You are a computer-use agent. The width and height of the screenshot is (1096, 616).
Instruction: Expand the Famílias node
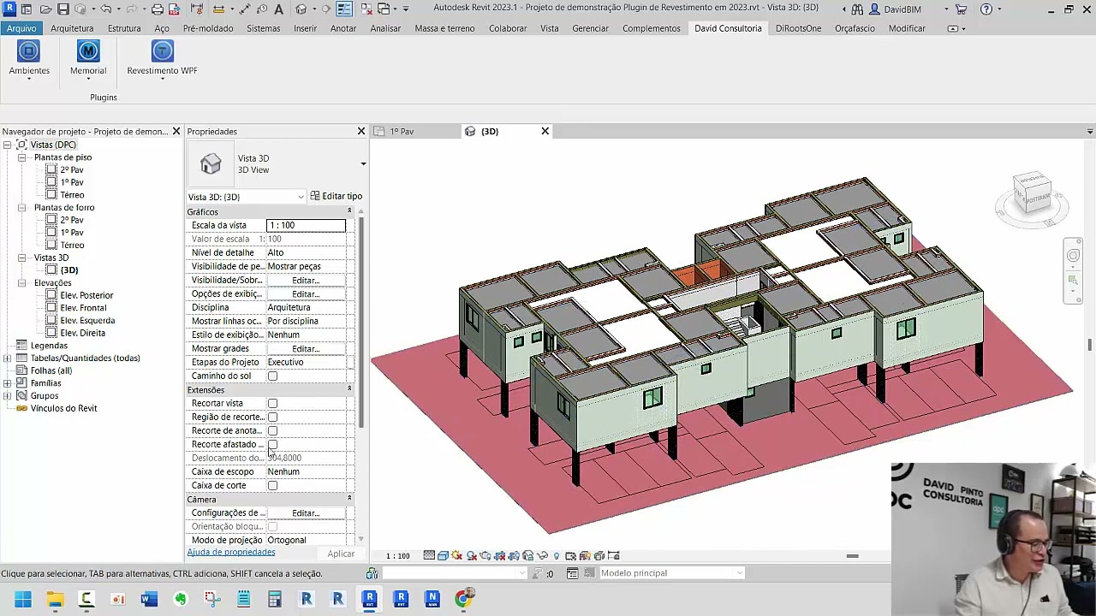[8, 383]
